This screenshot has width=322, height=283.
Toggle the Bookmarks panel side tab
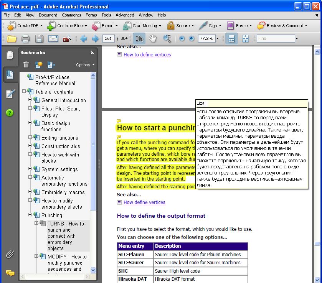[x=10, y=74]
